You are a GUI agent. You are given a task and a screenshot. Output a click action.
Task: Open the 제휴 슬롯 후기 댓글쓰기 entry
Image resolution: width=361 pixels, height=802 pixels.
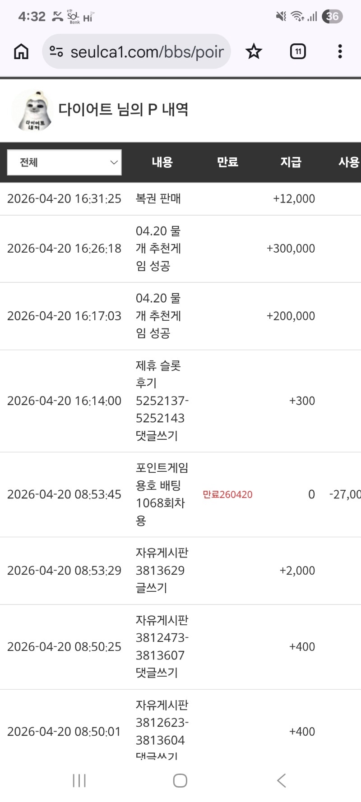pos(162,401)
